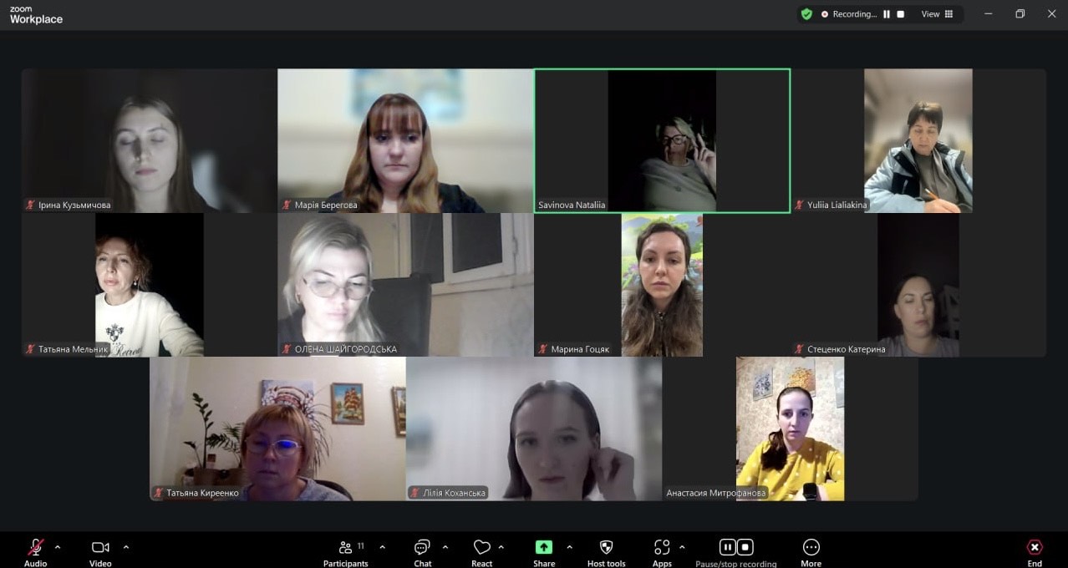Expand the audio options arrow
Viewport: 1068px width, 568px height.
click(58, 547)
